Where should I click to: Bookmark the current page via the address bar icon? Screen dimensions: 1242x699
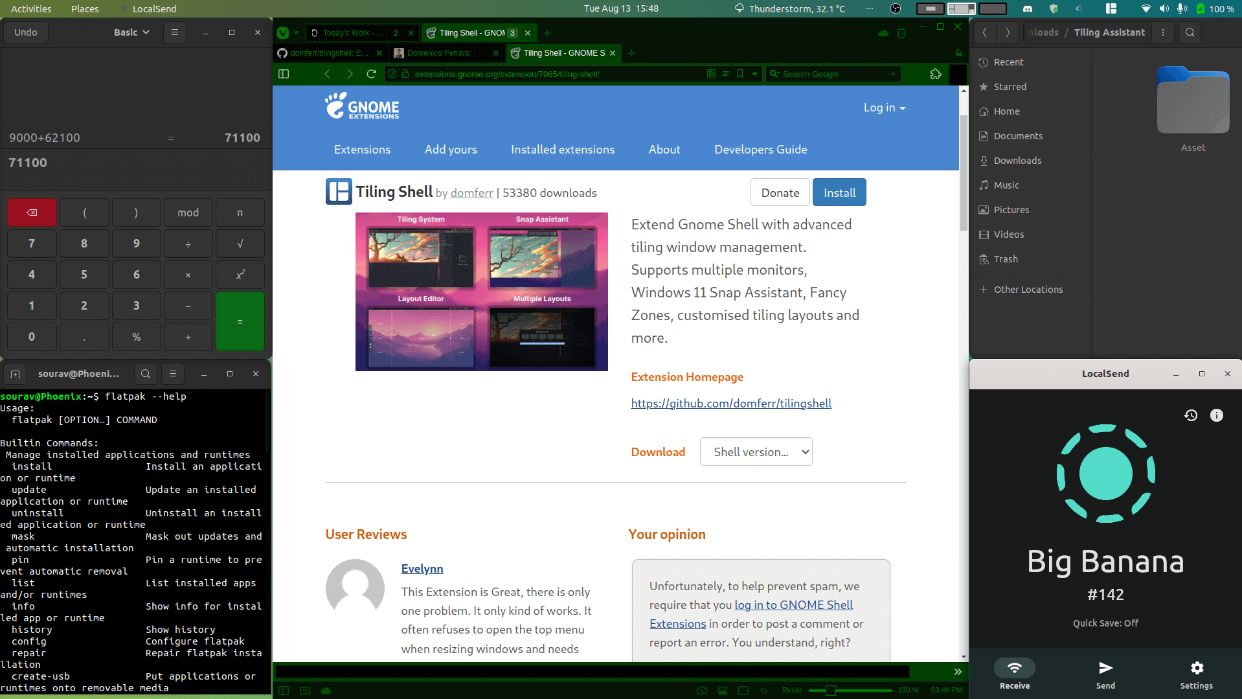pyautogui.click(x=740, y=74)
